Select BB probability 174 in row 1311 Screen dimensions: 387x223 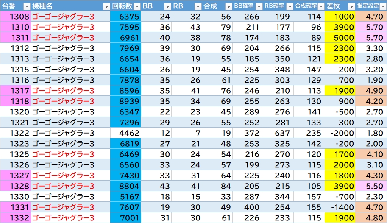point(248,38)
